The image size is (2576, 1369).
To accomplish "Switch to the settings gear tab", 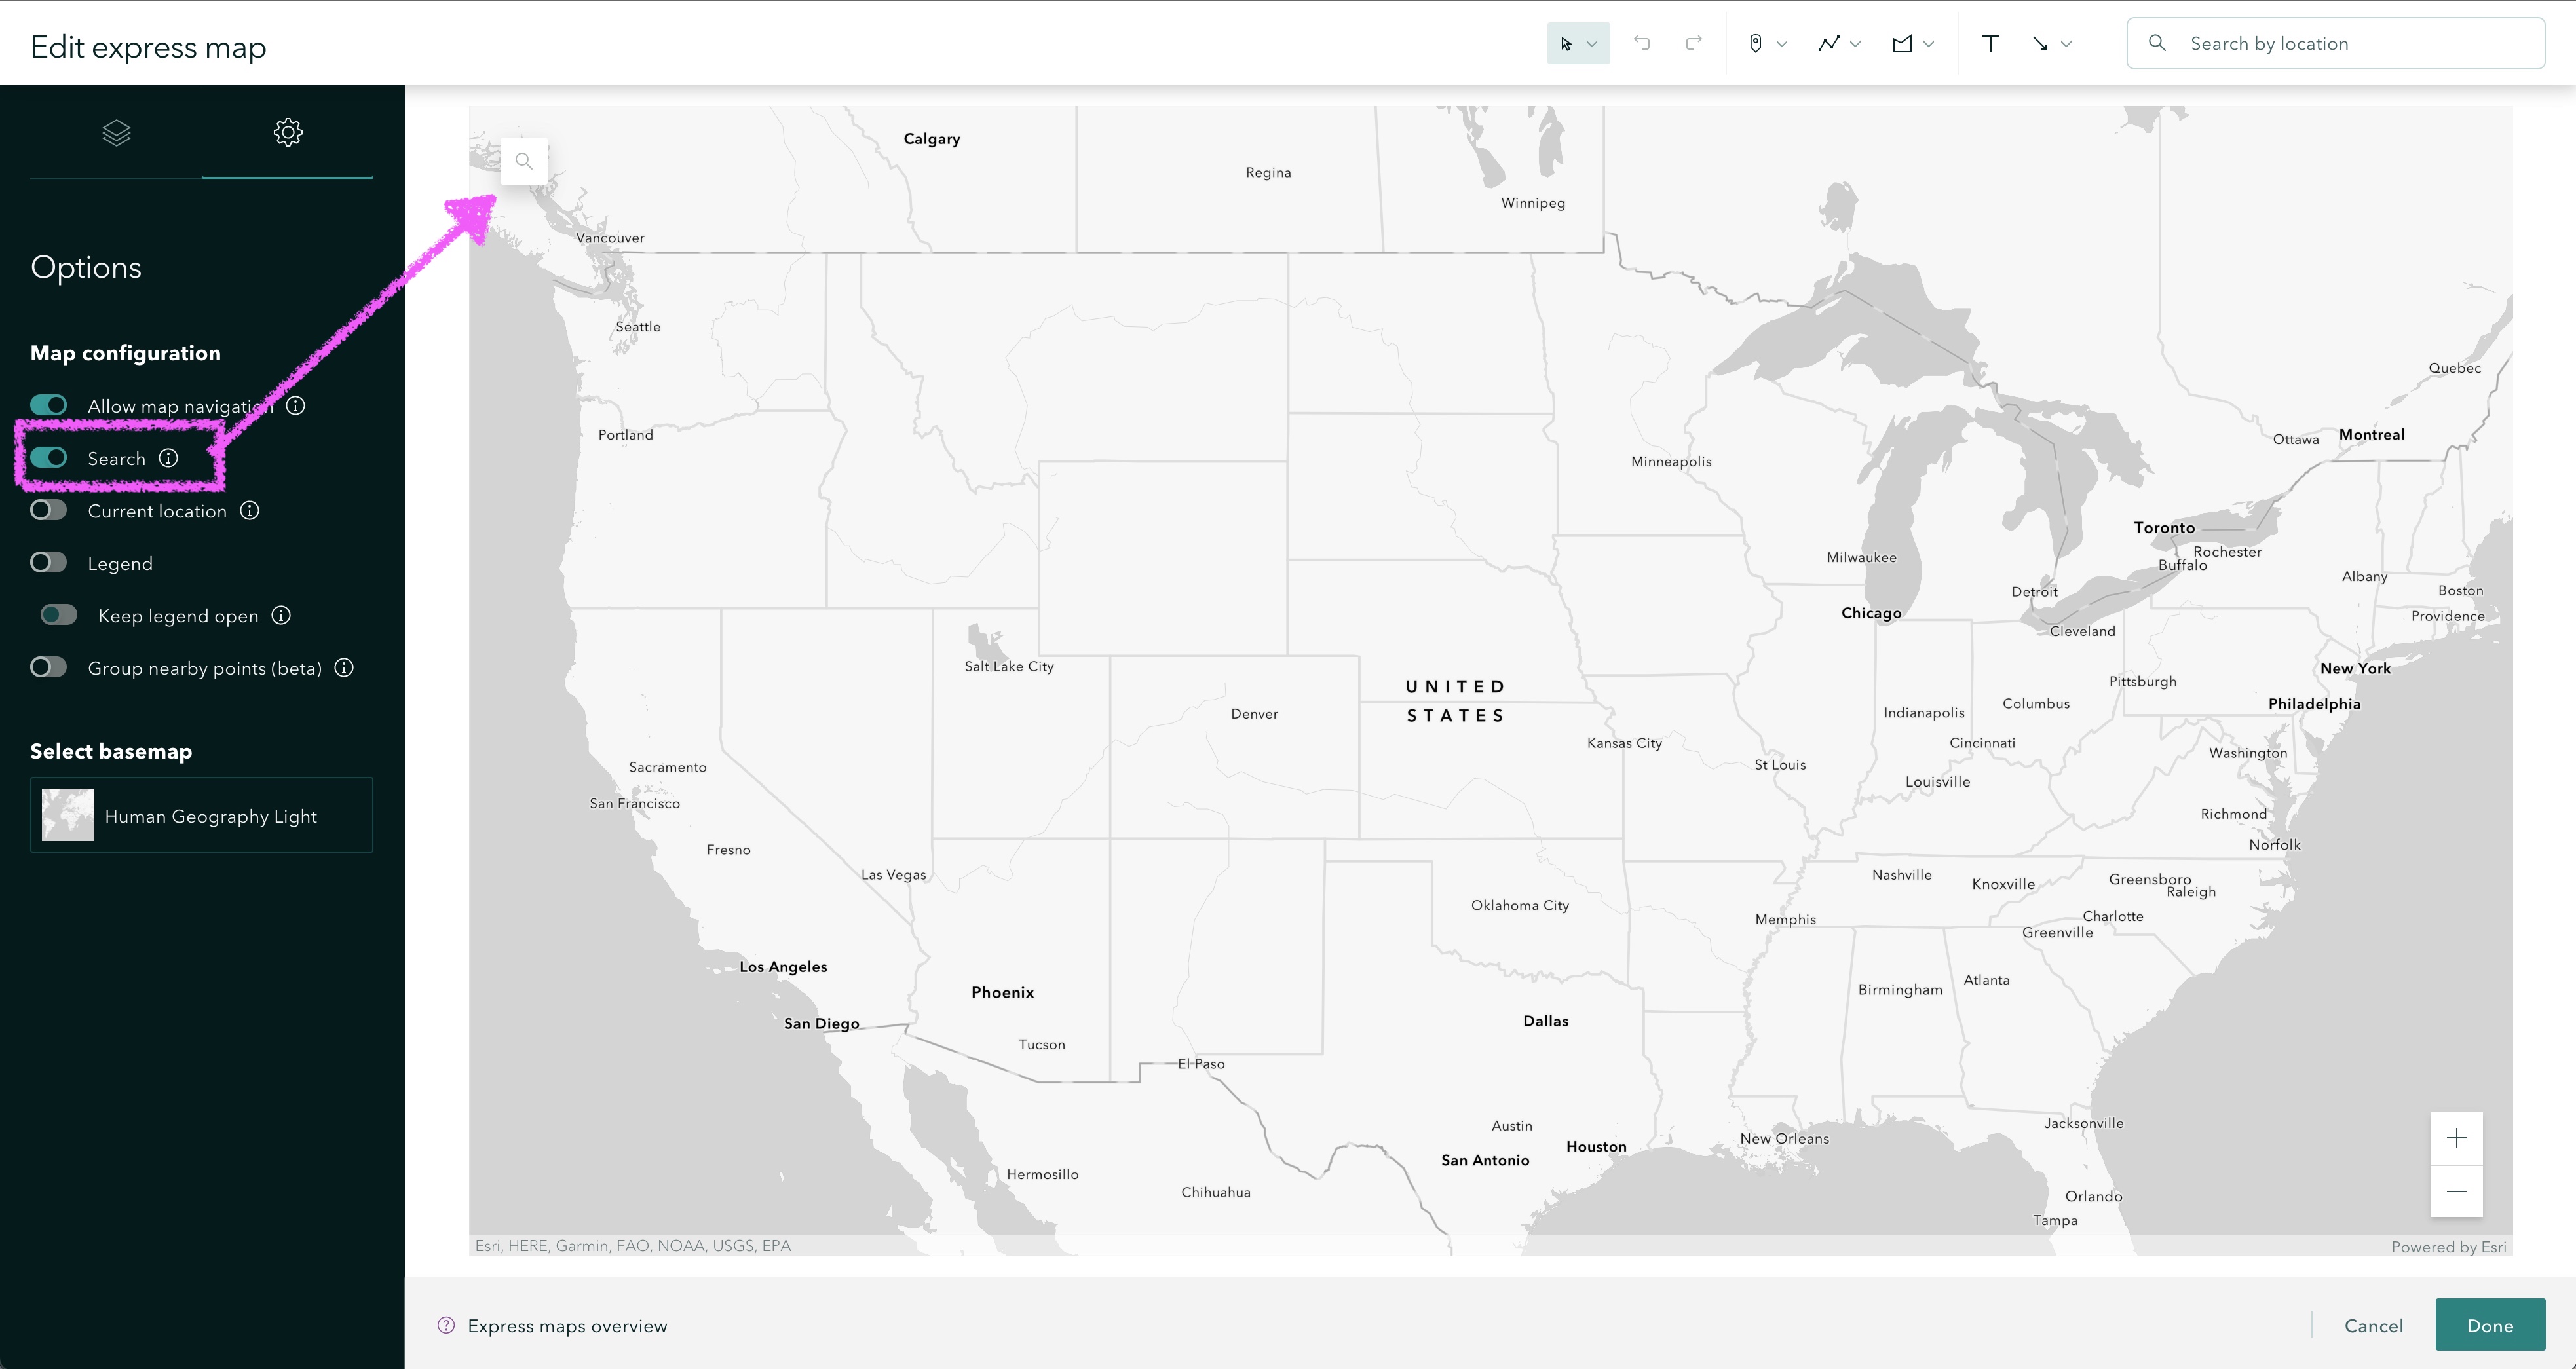I will coord(288,132).
